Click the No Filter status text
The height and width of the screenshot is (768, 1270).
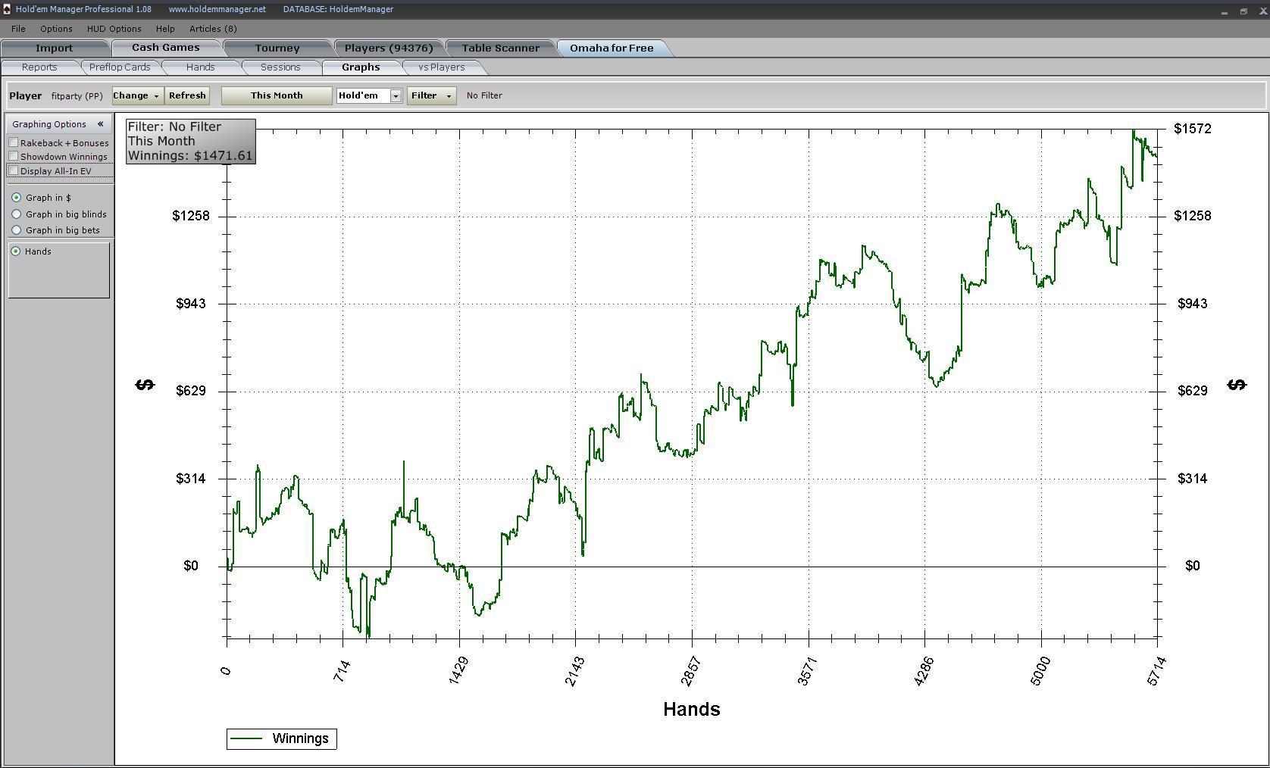[484, 95]
